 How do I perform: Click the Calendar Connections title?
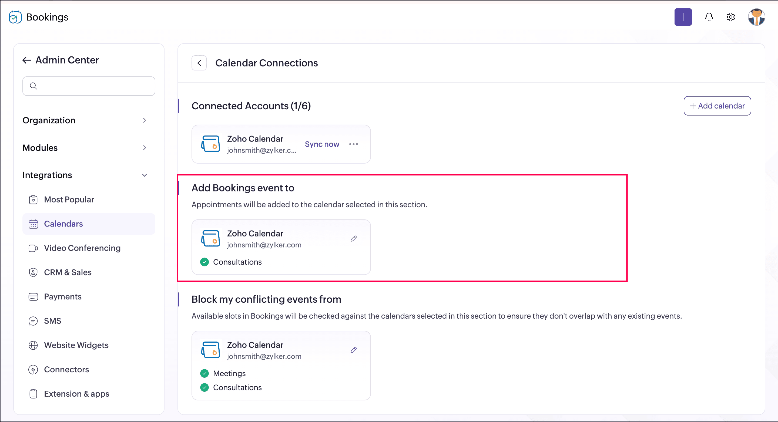pyautogui.click(x=266, y=63)
